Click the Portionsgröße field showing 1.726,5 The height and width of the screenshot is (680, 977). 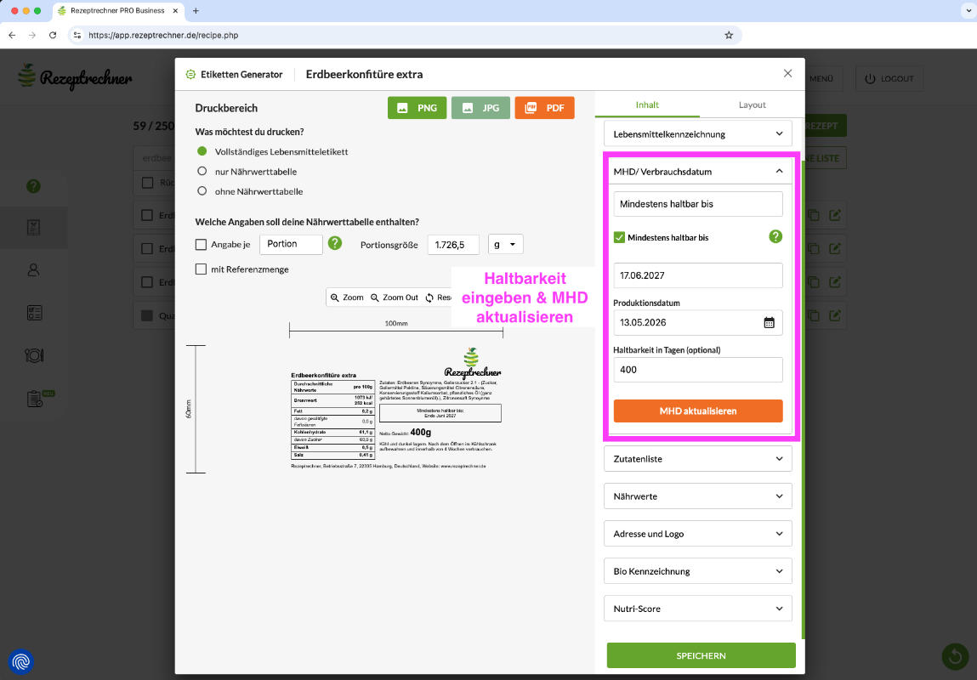click(453, 245)
